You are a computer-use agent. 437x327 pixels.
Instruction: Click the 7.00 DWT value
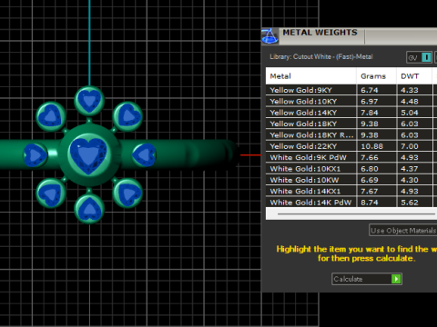point(410,146)
